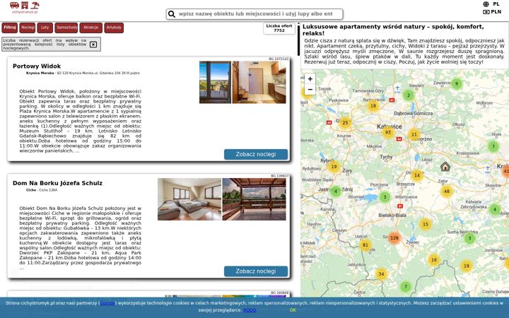Click the Krynica Morska location text

40,73
